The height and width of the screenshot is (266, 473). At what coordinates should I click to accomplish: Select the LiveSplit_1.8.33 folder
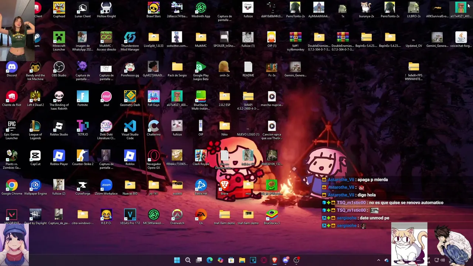pos(154,40)
